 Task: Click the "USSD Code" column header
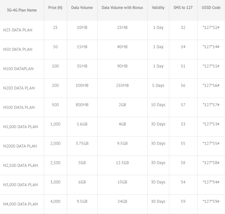(211, 7)
